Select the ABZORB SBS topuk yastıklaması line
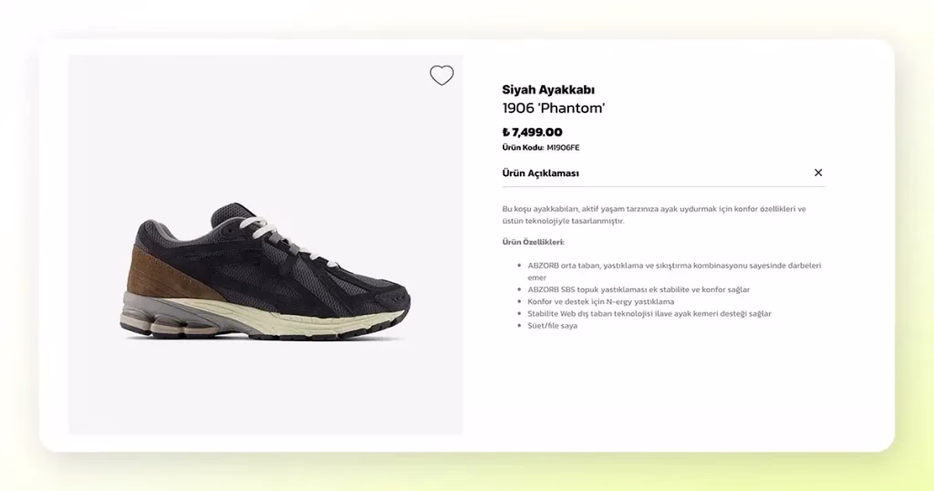This screenshot has height=491, width=934. (x=638, y=289)
